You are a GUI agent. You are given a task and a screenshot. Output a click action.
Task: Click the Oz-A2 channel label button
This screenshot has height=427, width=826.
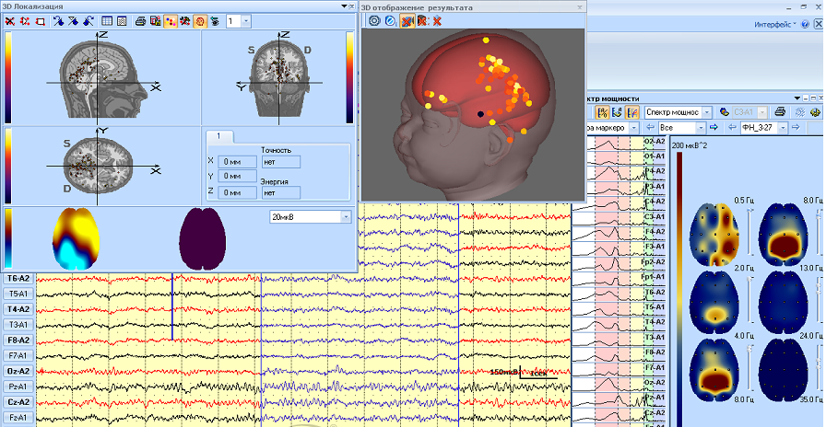[18, 371]
